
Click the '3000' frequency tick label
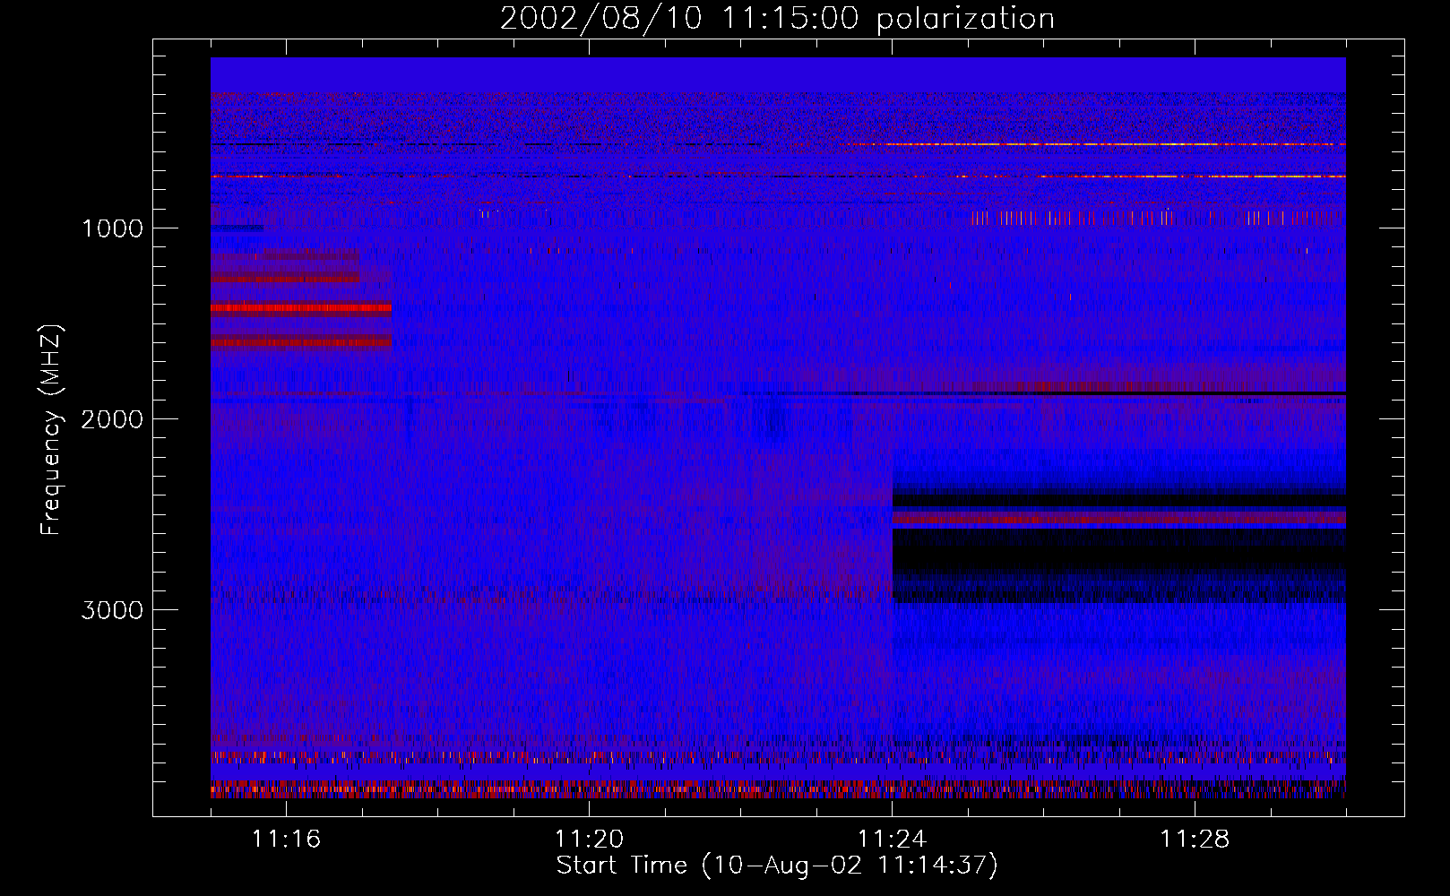coord(112,610)
